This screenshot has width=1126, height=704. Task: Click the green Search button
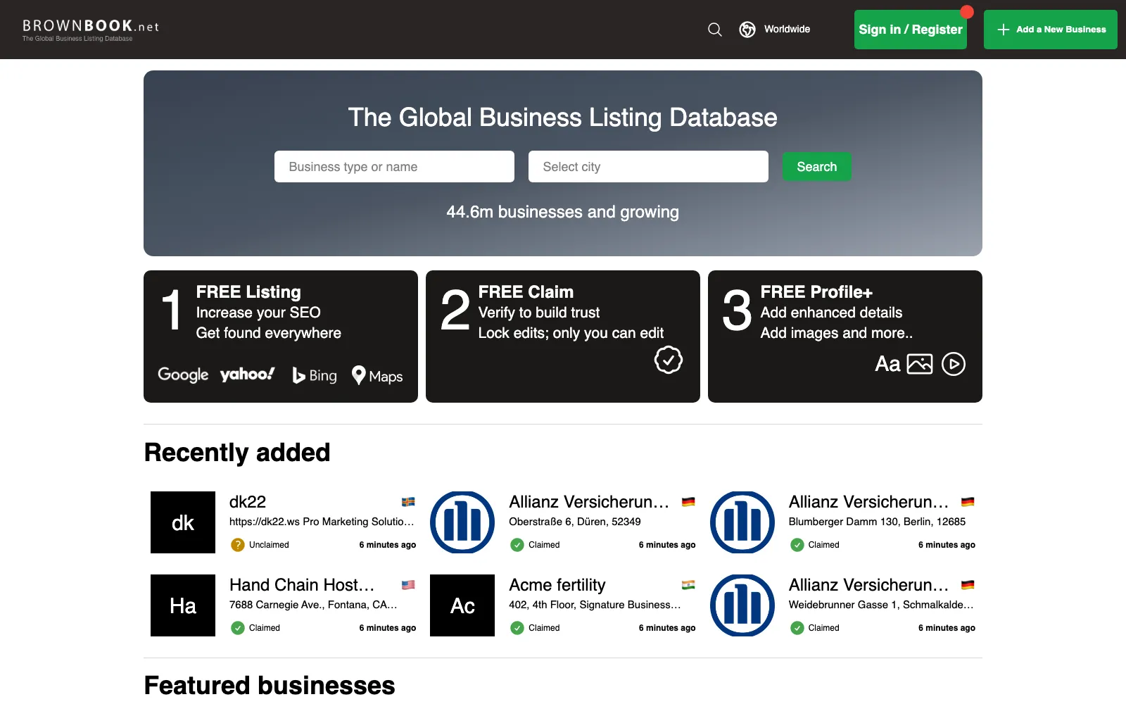coord(817,167)
